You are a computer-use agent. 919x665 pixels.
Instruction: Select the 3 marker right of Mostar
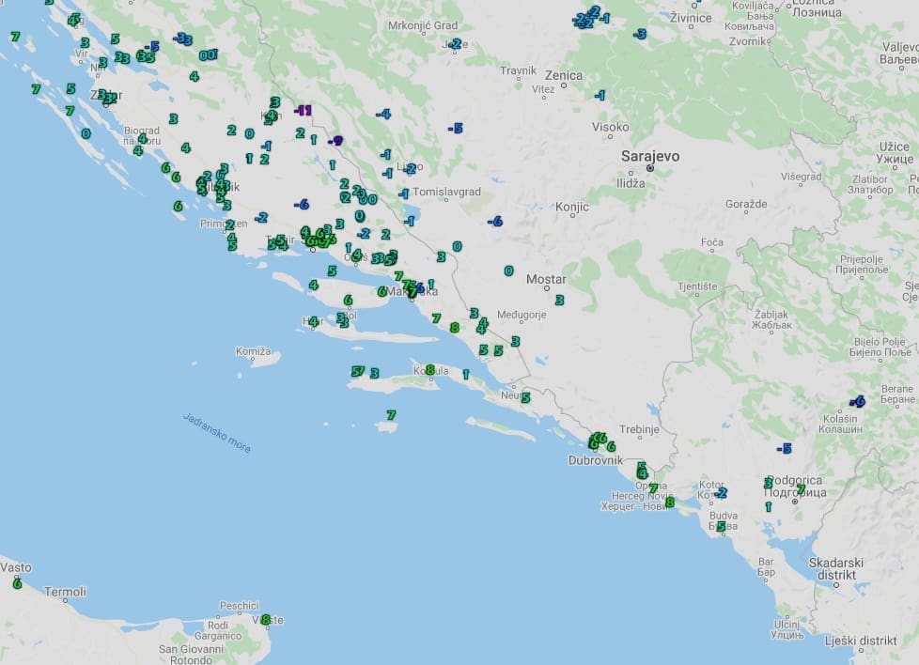pos(559,301)
